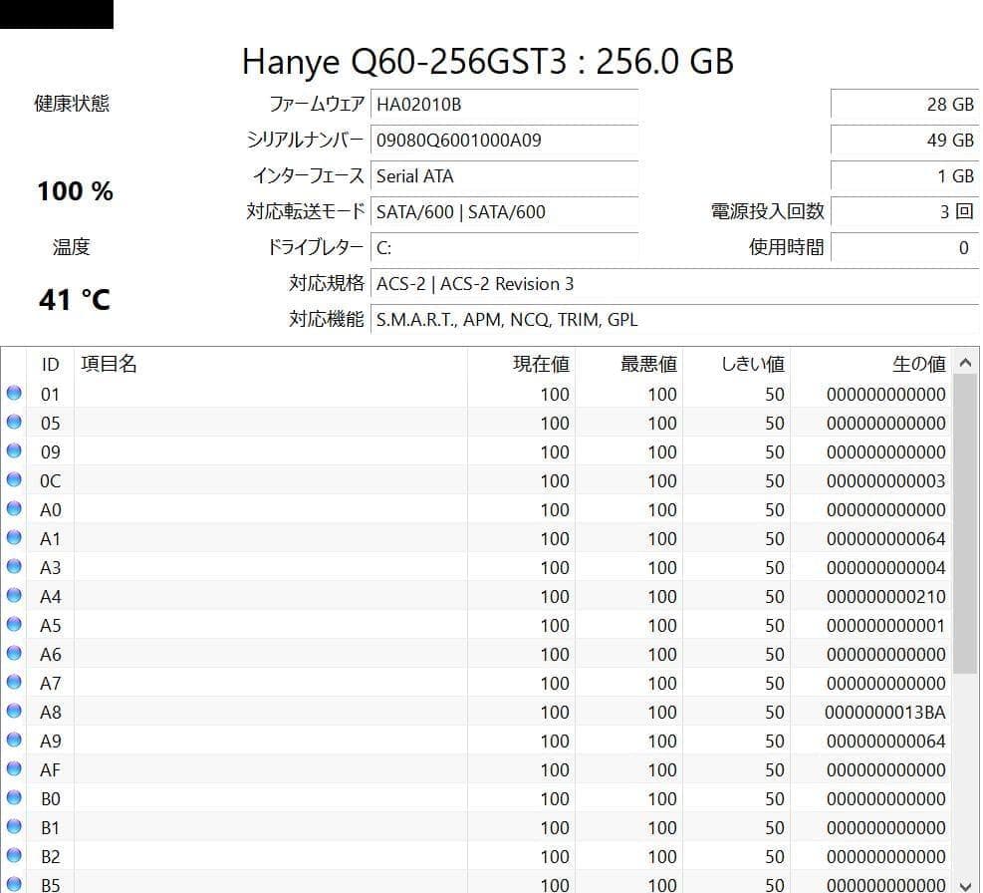Click the blue status icon for row AF
Image resolution: width=983 pixels, height=893 pixels.
point(14,769)
